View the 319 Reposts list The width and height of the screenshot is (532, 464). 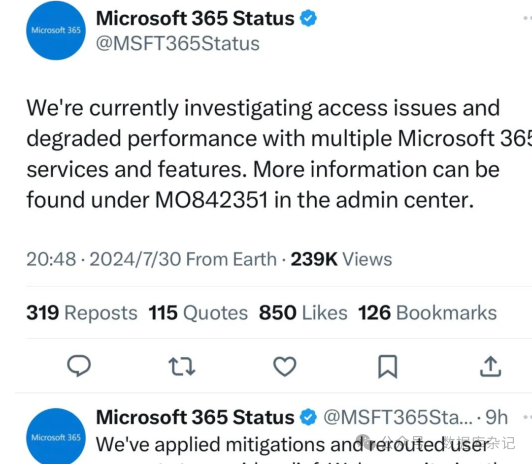point(82,313)
